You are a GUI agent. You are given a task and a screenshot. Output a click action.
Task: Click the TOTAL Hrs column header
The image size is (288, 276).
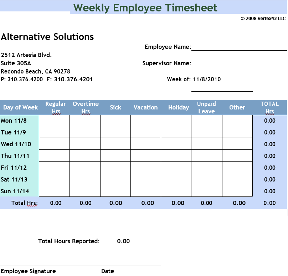click(269, 107)
